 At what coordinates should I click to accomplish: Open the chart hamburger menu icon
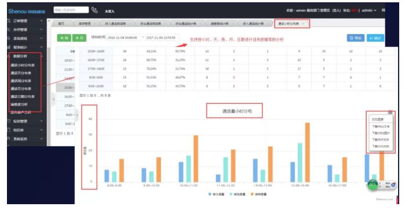pyautogui.click(x=390, y=113)
